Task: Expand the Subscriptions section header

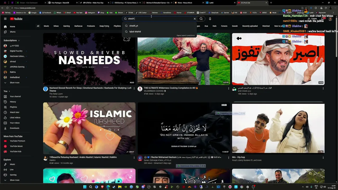Action: 12,40
